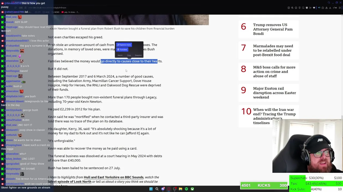Click the pinboard pin toolbar icon
This screenshot has width=343, height=192.
tap(300, 8)
